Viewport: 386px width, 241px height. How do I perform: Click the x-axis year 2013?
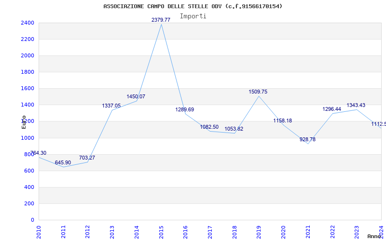112,232
